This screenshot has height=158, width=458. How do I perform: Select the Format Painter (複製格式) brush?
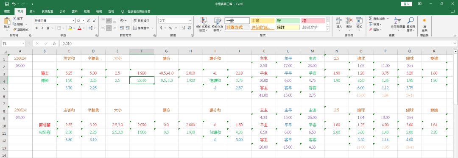tap(14, 30)
